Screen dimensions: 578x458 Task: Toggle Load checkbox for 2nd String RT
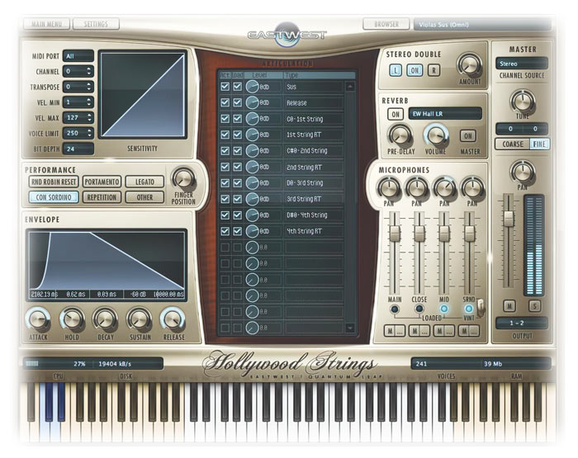click(238, 167)
